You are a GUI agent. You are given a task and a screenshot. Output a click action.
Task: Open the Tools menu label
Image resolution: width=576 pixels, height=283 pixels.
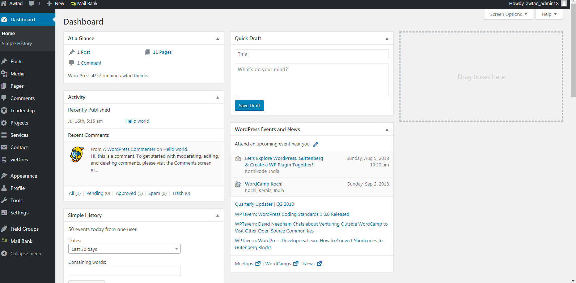pyautogui.click(x=17, y=200)
